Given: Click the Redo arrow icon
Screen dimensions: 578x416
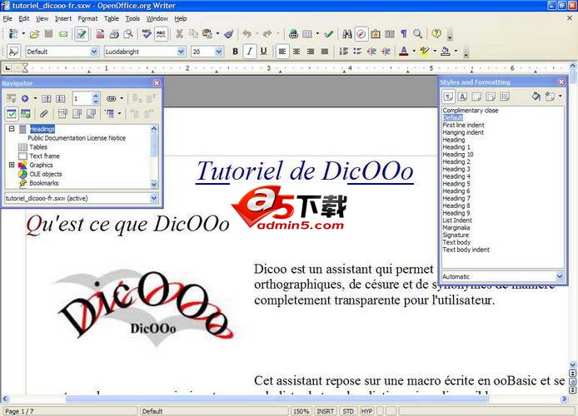Looking at the screenshot, I should pyautogui.click(x=267, y=34).
